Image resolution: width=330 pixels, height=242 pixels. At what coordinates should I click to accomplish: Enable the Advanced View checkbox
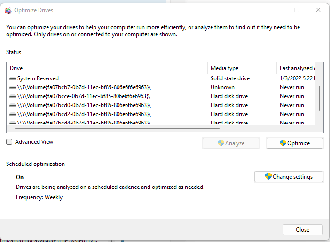[9, 142]
